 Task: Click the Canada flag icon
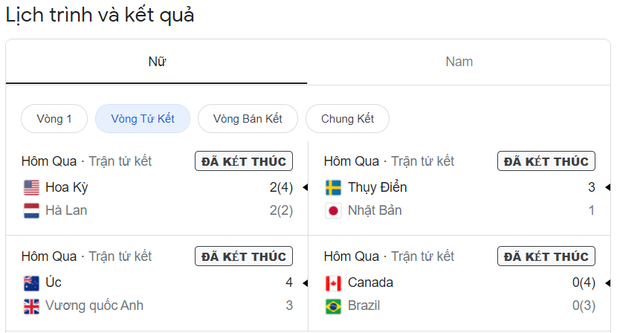333,283
